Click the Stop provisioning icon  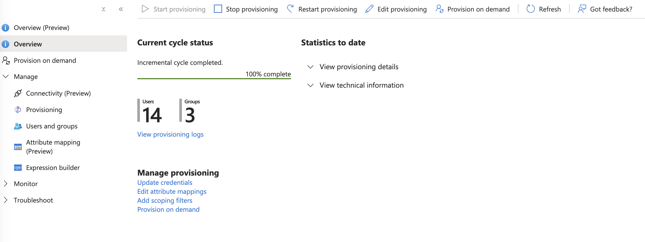click(x=218, y=8)
